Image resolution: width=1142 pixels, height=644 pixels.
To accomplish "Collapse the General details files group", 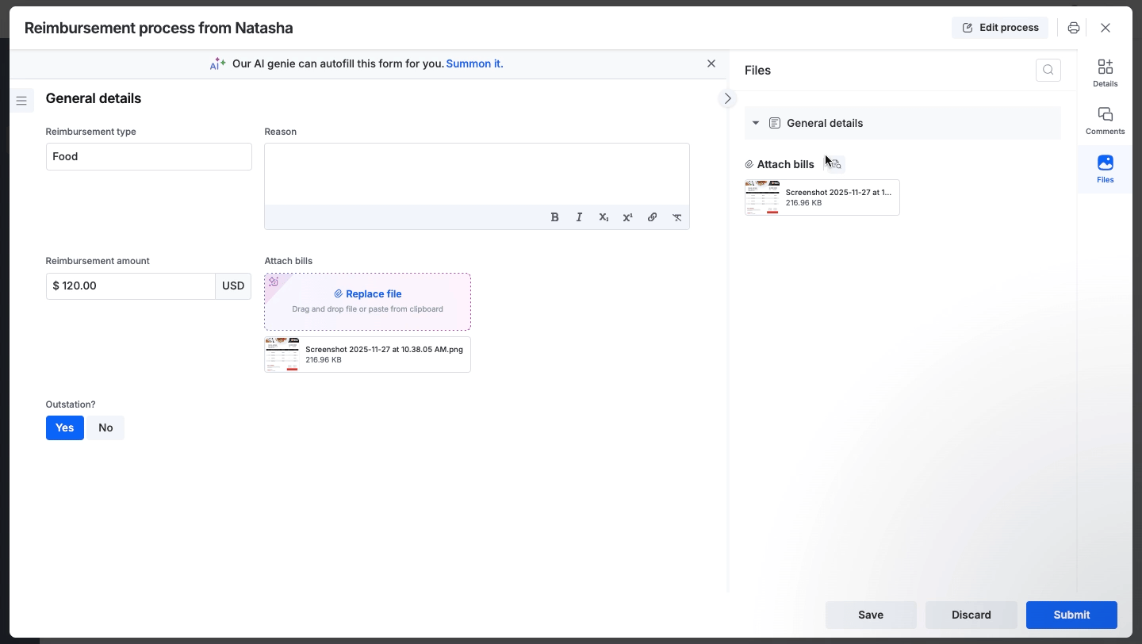I will [x=756, y=123].
